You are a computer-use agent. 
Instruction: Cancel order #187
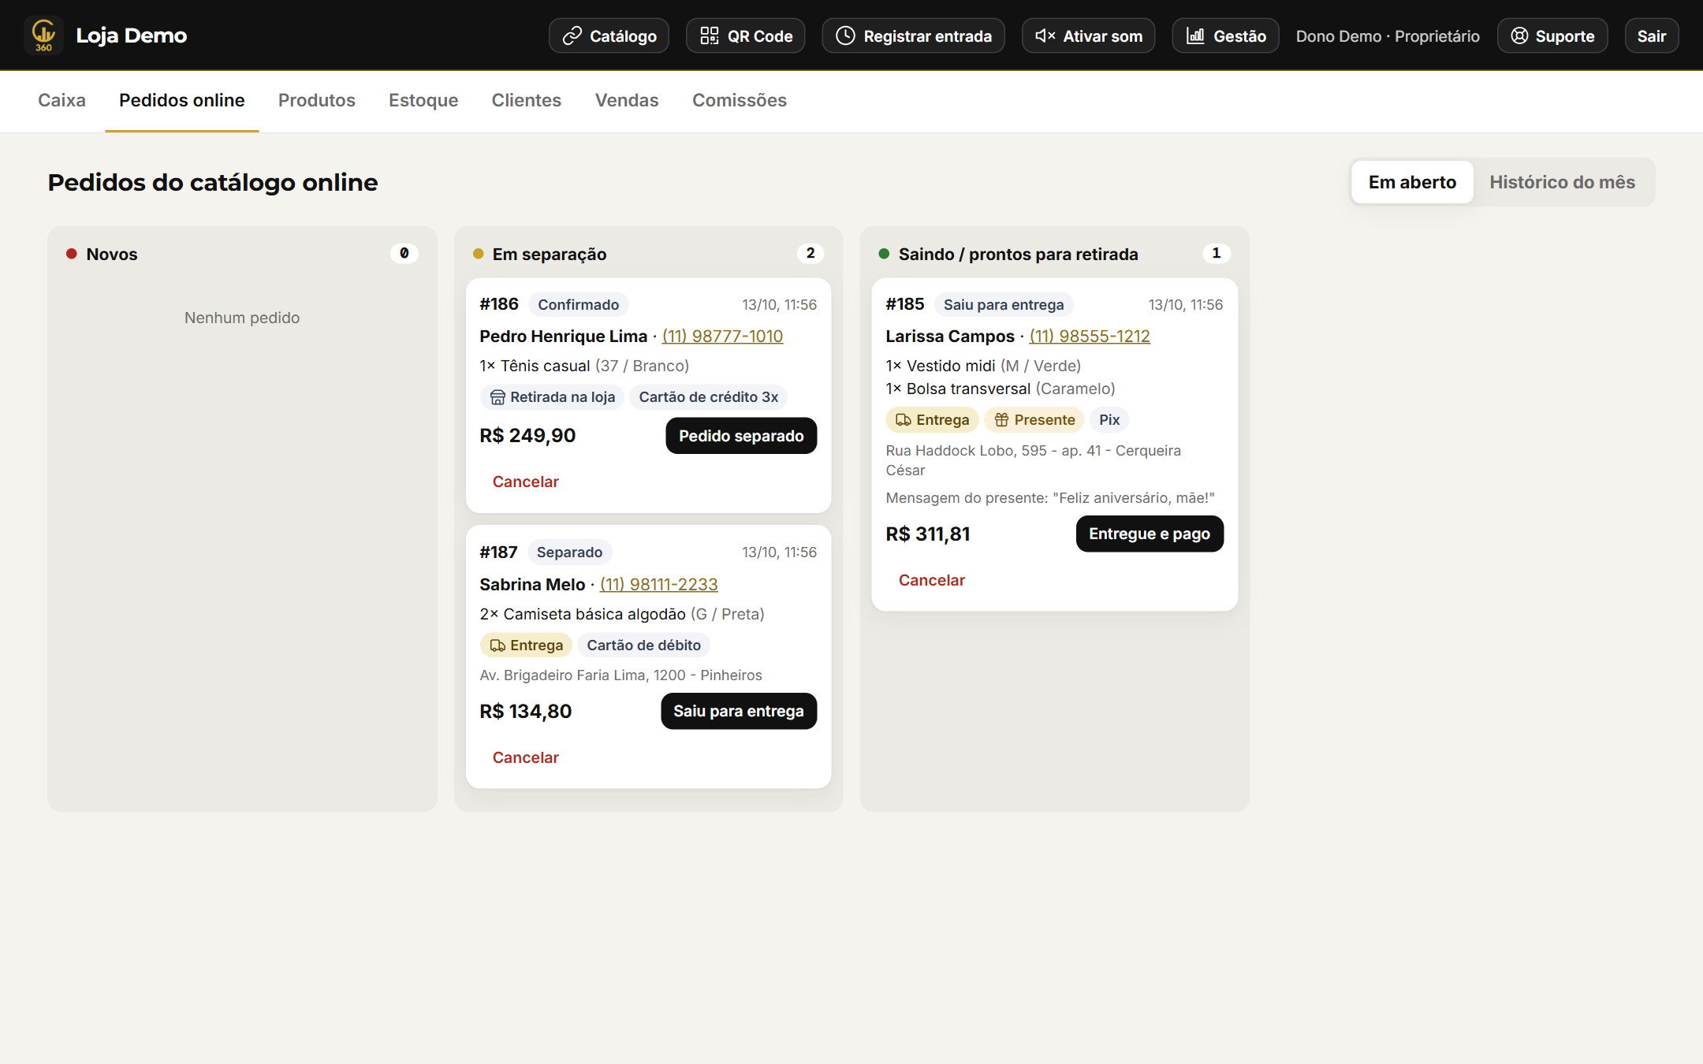[x=525, y=757]
